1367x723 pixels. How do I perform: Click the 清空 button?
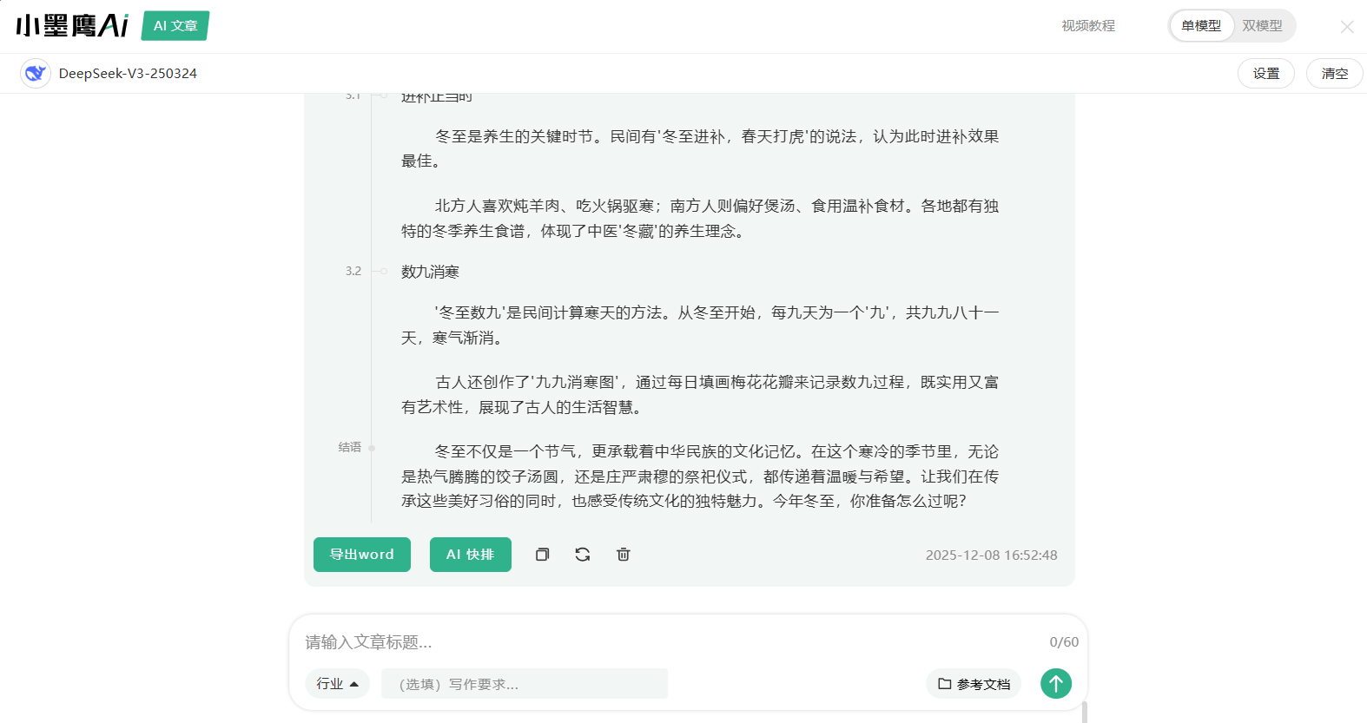click(x=1335, y=74)
